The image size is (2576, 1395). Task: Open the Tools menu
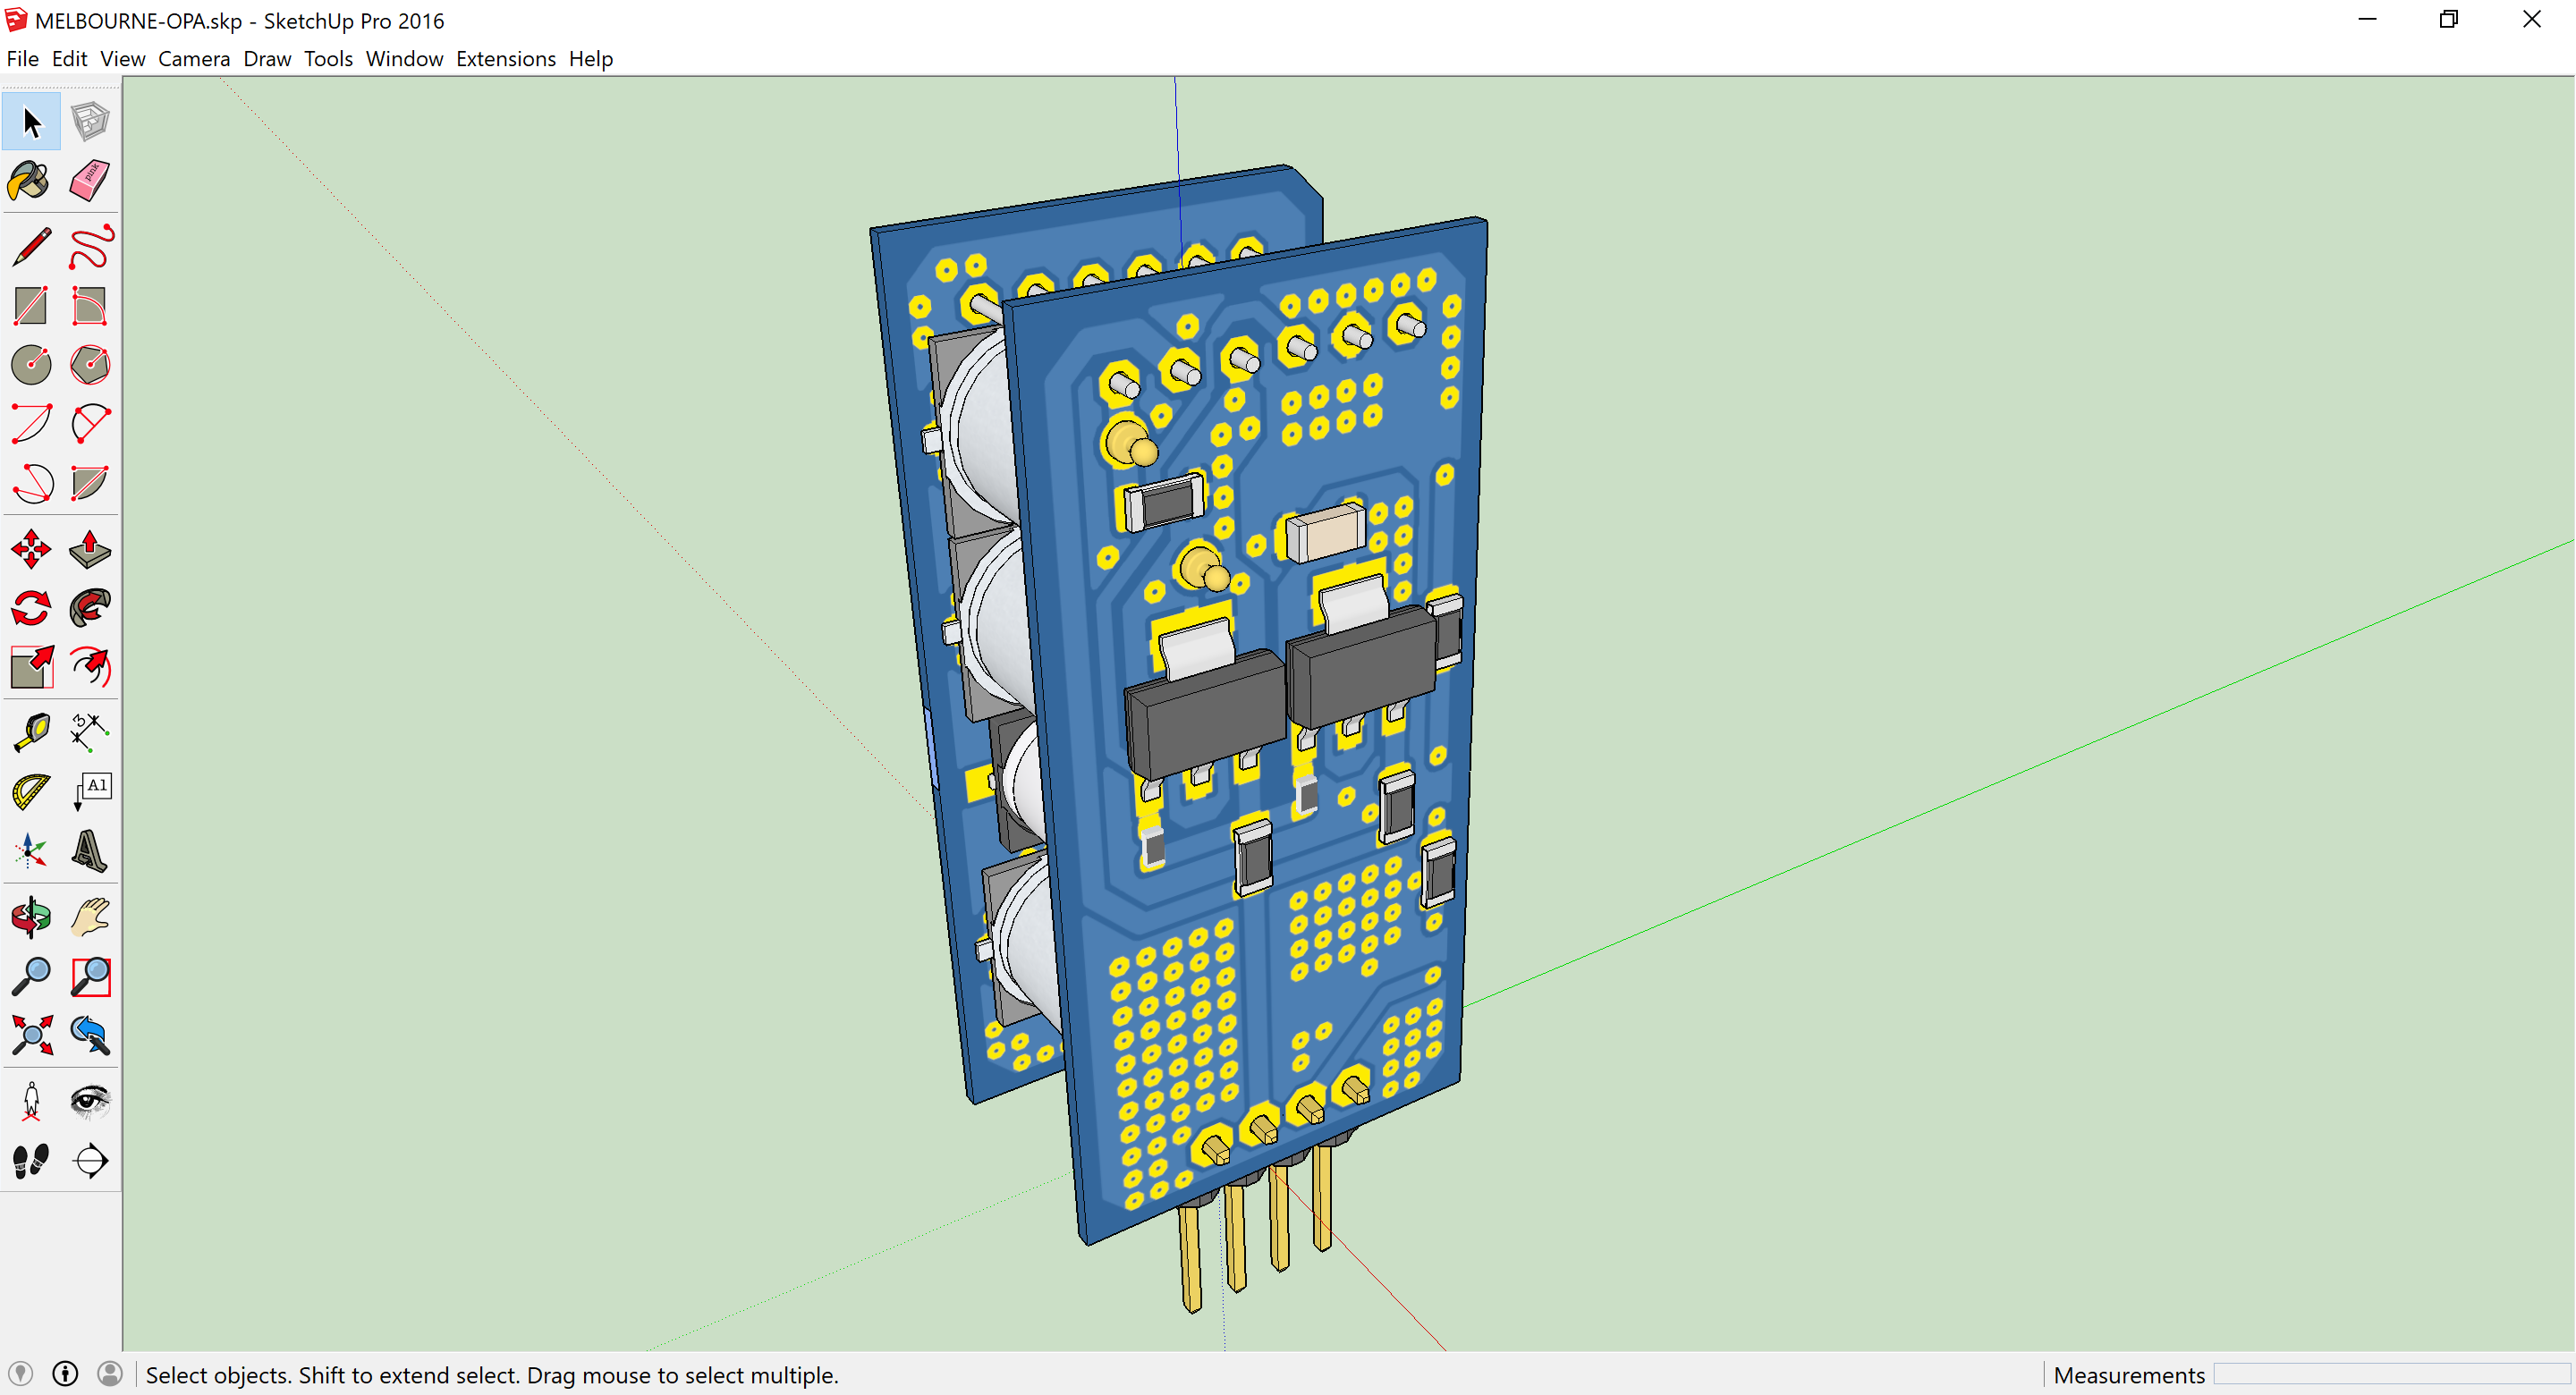click(x=328, y=59)
